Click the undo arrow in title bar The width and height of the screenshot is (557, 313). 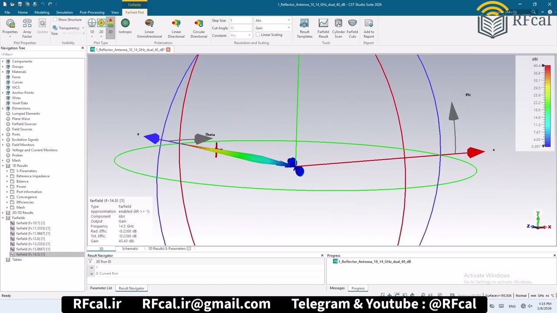[42, 4]
